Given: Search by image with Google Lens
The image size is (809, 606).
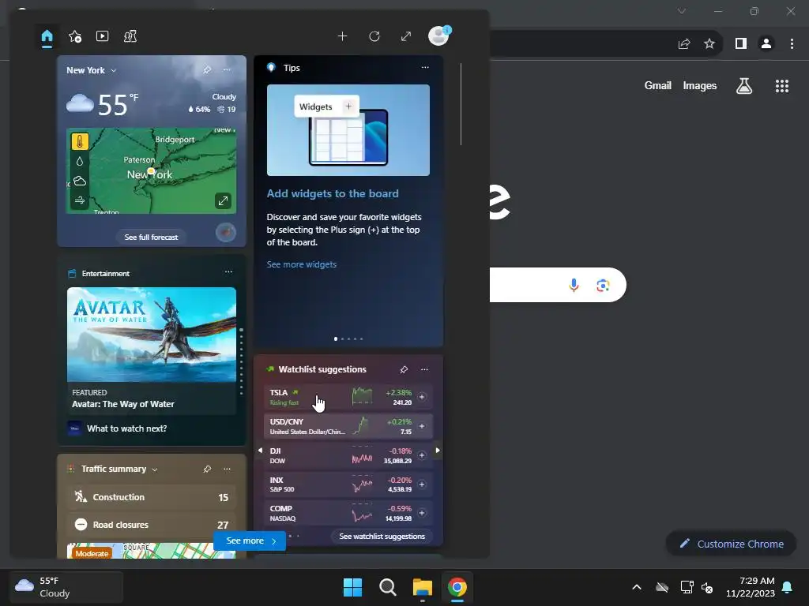Looking at the screenshot, I should click(x=603, y=285).
